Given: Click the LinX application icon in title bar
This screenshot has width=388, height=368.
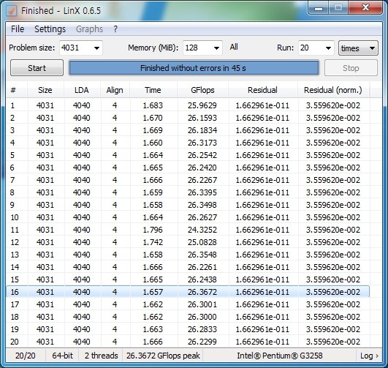Looking at the screenshot, I should pos(12,11).
